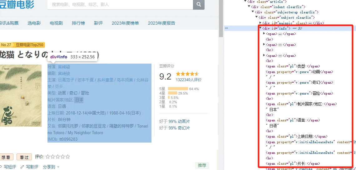
Task: Click the search magnifier button
Action: pos(199,4)
